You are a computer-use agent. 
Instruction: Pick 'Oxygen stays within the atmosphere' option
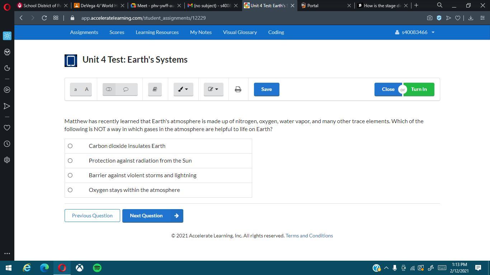[x=70, y=190]
